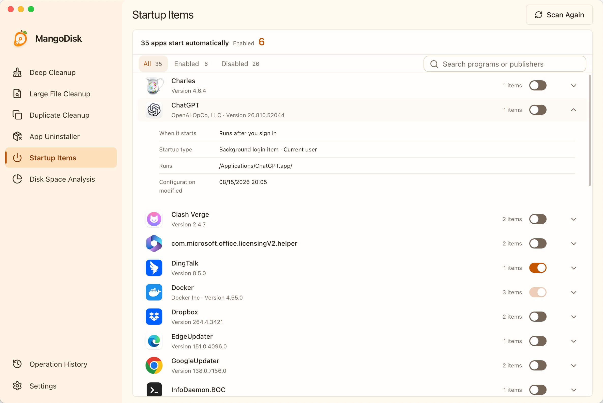The width and height of the screenshot is (603, 403).
Task: Click the Operation History clock icon
Action: tap(17, 364)
